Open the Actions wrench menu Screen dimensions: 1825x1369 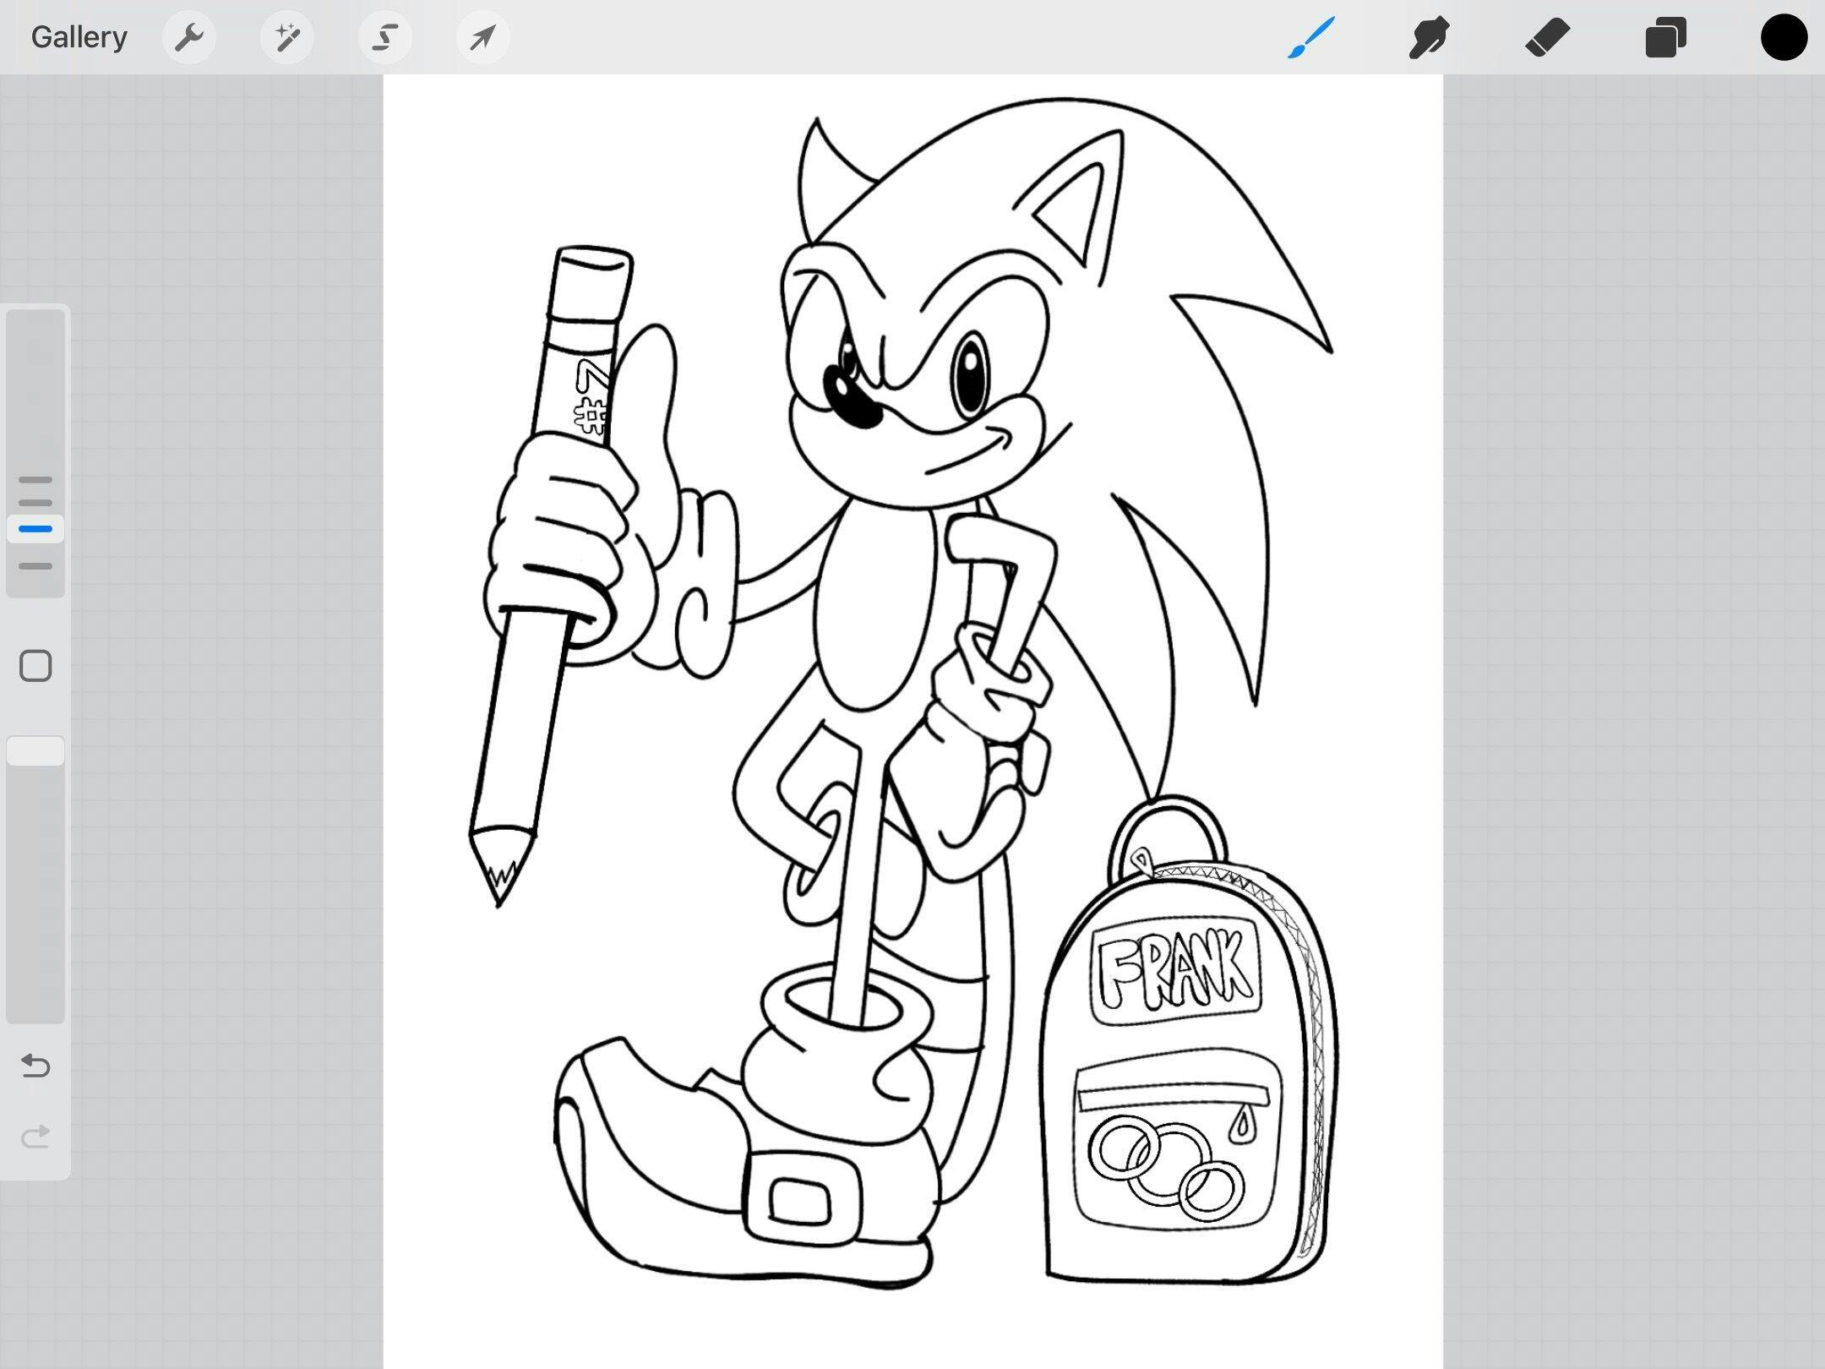tap(188, 37)
